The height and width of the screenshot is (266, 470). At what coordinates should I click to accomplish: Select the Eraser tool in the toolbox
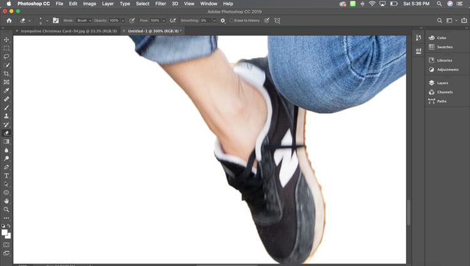(x=6, y=133)
